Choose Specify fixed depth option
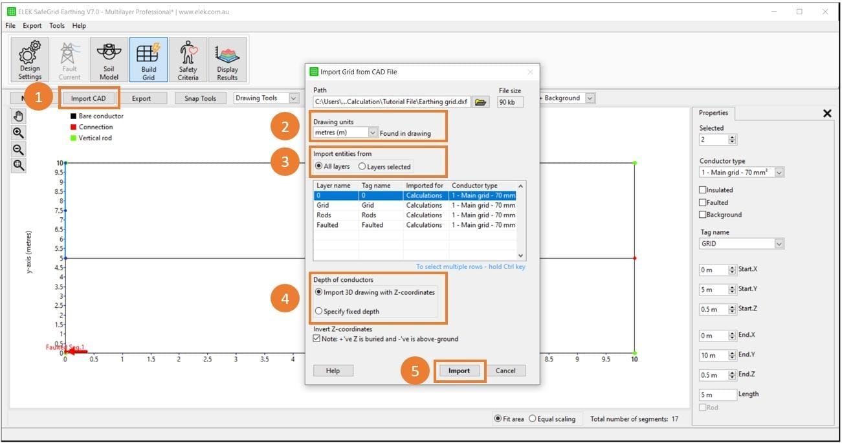 [318, 311]
